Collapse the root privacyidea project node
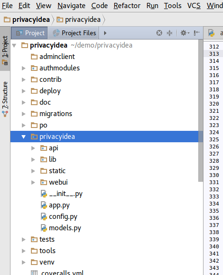Screen dimensions: 223x275 [x=14, y=46]
